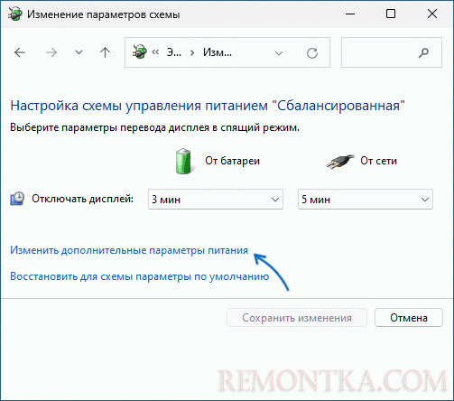Viewport: 454px width, 401px height.
Task: Open the battery display timeout dropdown '3 мин'
Action: 216,200
